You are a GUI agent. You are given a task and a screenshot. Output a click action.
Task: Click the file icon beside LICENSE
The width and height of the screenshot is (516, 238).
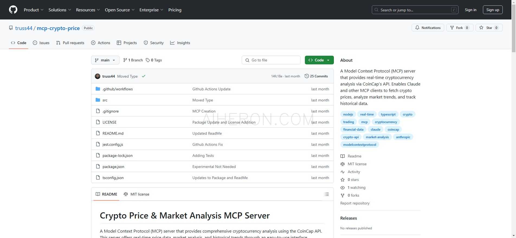[98, 122]
